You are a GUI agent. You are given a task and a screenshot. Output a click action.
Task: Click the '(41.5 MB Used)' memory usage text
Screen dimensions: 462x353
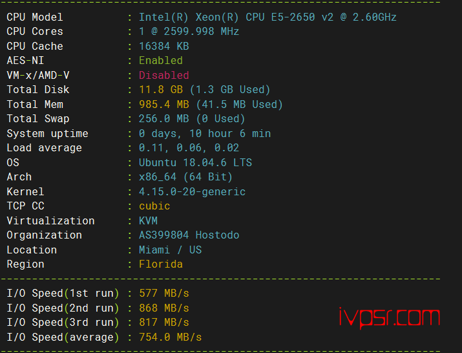[239, 104]
